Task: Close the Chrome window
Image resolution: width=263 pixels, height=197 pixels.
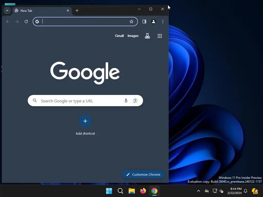Action: (163, 9)
